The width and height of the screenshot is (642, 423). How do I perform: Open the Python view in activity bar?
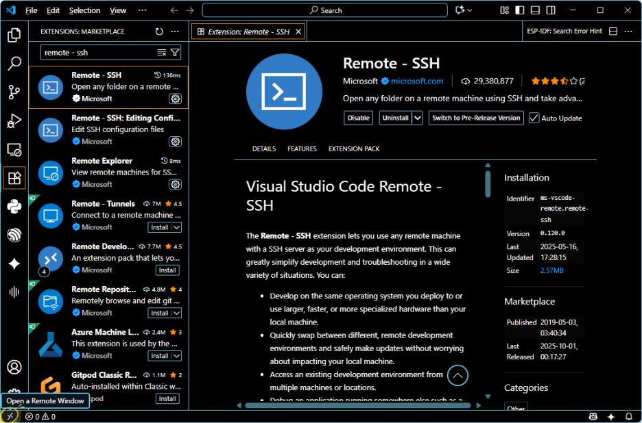pyautogui.click(x=14, y=207)
